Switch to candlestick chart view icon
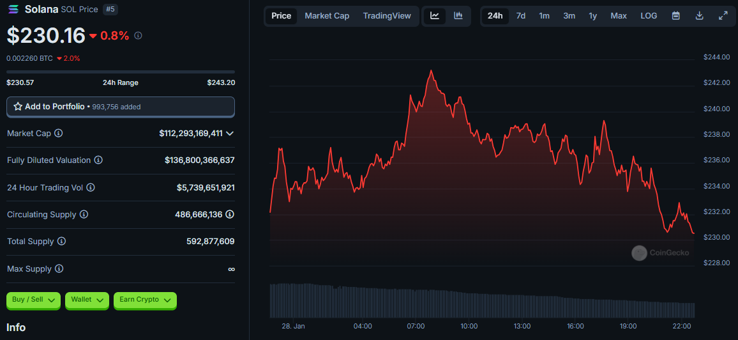The height and width of the screenshot is (340, 738). tap(458, 15)
